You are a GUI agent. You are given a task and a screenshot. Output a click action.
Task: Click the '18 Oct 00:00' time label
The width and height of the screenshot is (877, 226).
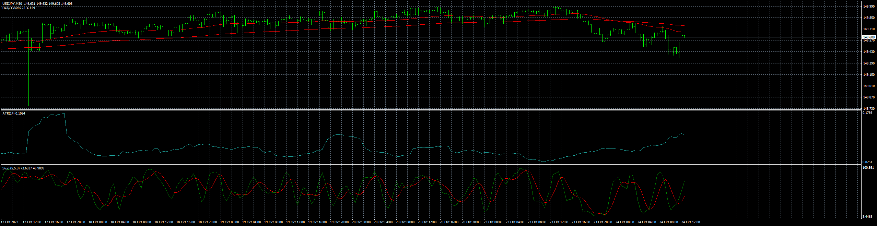98,222
